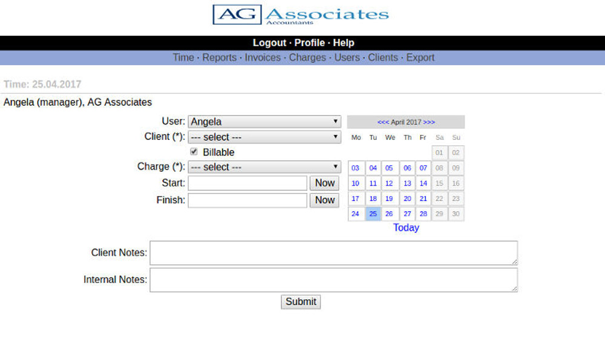
Task: Open the Reports menu
Action: [x=219, y=57]
